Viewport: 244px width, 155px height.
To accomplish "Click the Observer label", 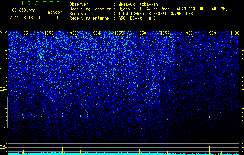I will pos(79,4).
